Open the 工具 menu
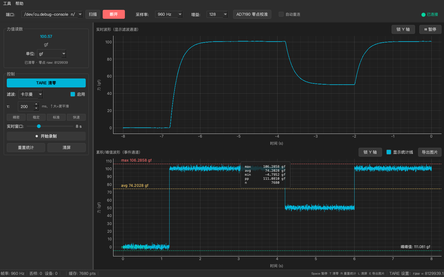Image resolution: width=444 pixels, height=277 pixels. pos(7,3)
